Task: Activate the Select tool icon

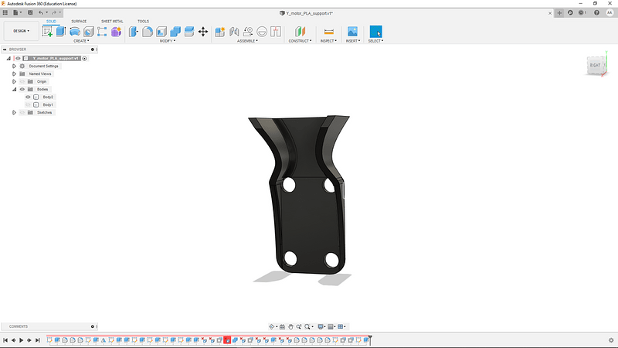Action: [375, 32]
